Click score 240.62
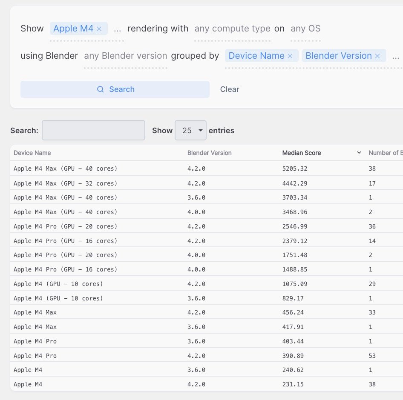403x400 pixels. tap(293, 370)
